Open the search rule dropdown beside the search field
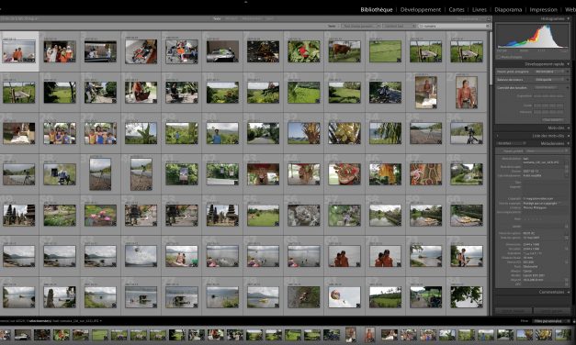The height and width of the screenshot is (345, 576). [400, 26]
